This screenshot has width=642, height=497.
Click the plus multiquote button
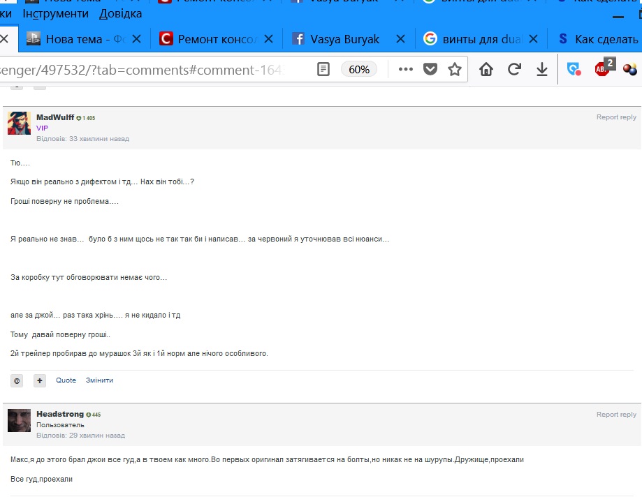40,380
